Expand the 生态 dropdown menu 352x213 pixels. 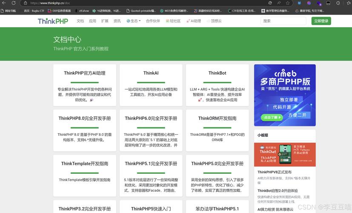tap(134, 21)
